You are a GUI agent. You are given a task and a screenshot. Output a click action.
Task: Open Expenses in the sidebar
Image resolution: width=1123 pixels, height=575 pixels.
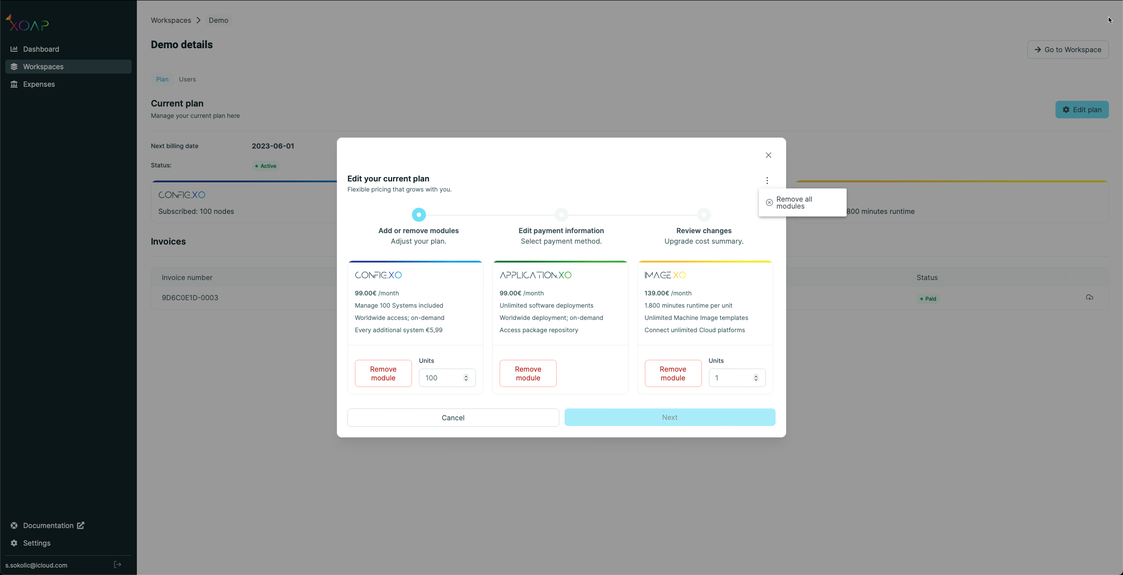pos(68,84)
